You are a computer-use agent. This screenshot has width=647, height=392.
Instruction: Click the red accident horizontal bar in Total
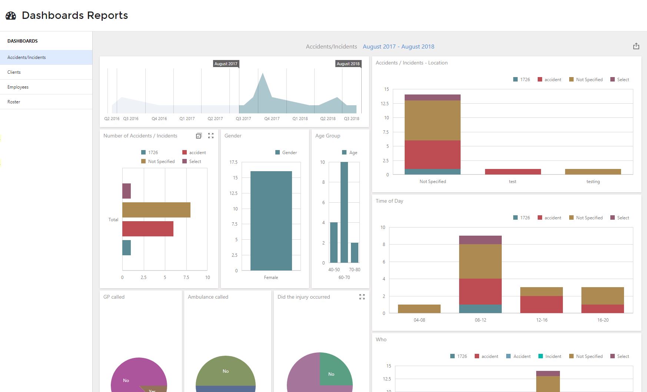(x=148, y=229)
